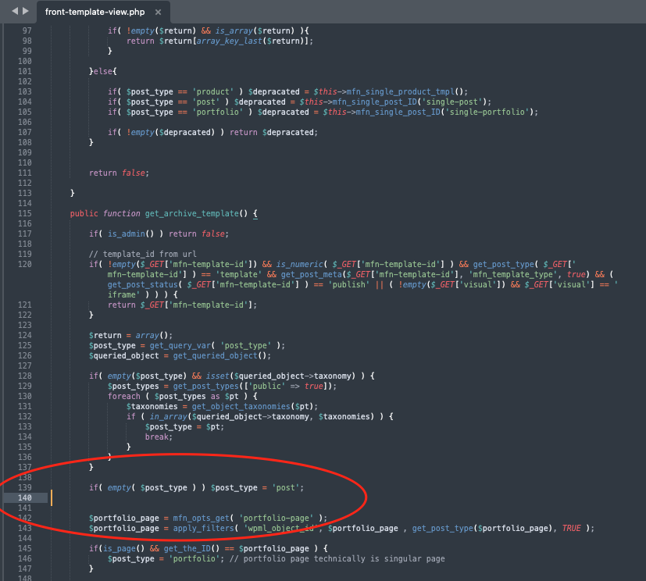The image size is (646, 581).
Task: Click get_queried_object call on line 126
Action: pos(221,355)
